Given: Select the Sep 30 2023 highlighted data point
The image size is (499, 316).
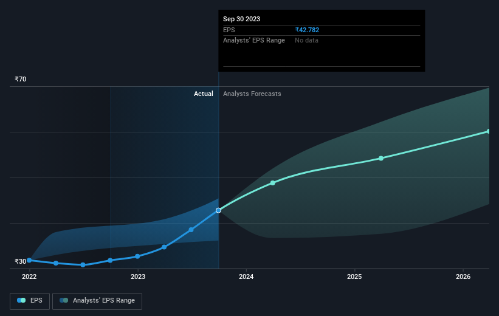Looking at the screenshot, I should tap(218, 210).
